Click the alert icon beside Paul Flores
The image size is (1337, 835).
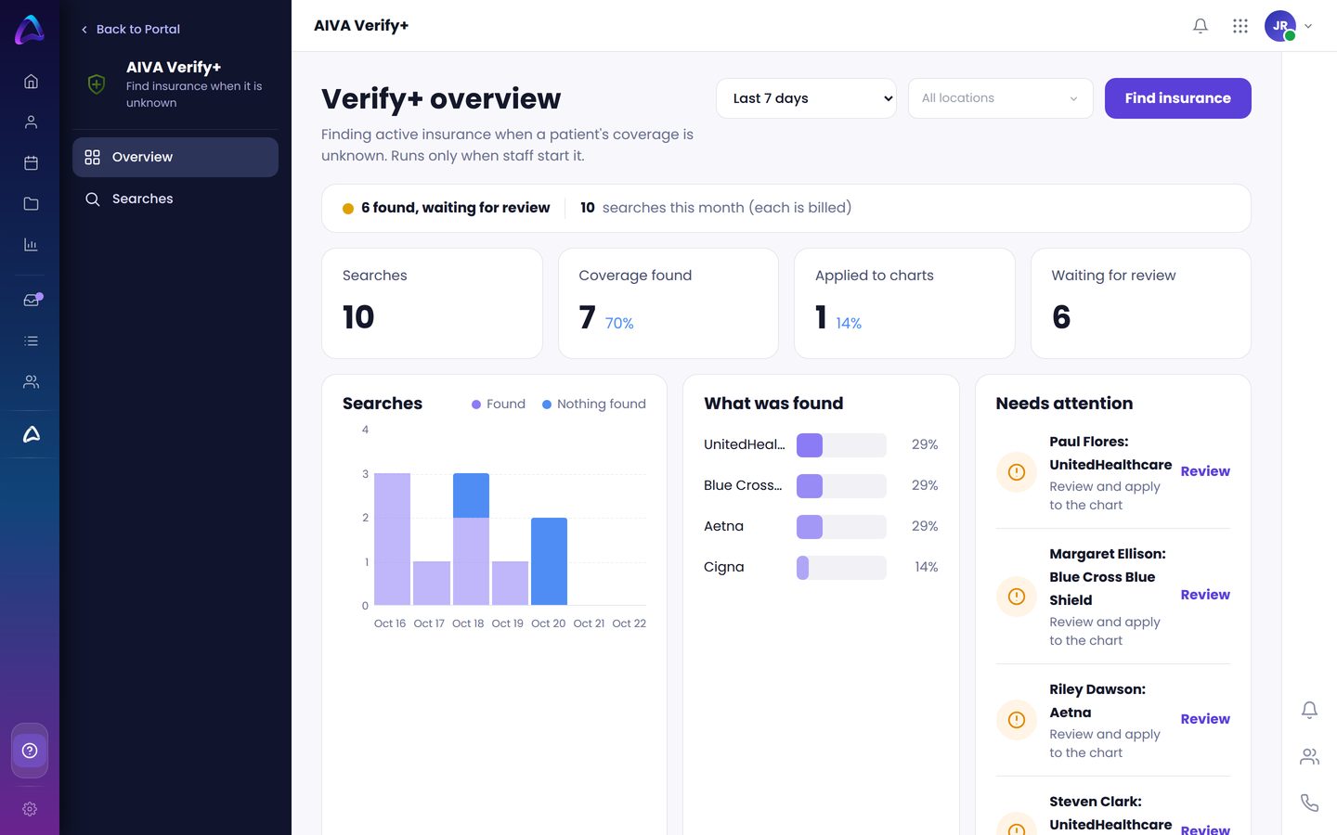click(1017, 472)
